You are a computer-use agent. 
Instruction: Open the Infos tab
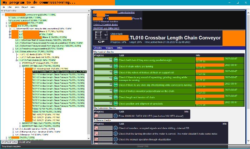click(x=119, y=48)
